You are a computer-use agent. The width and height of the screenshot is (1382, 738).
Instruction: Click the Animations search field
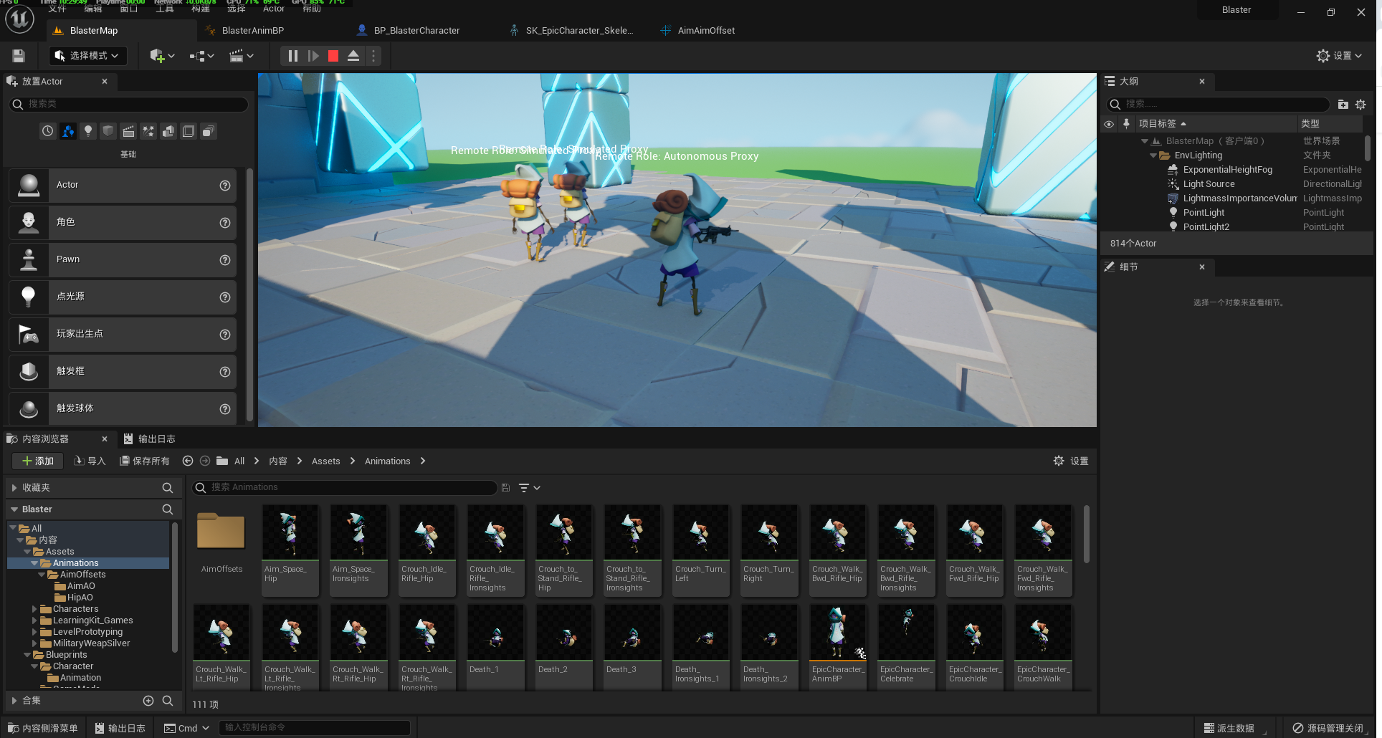tap(344, 487)
